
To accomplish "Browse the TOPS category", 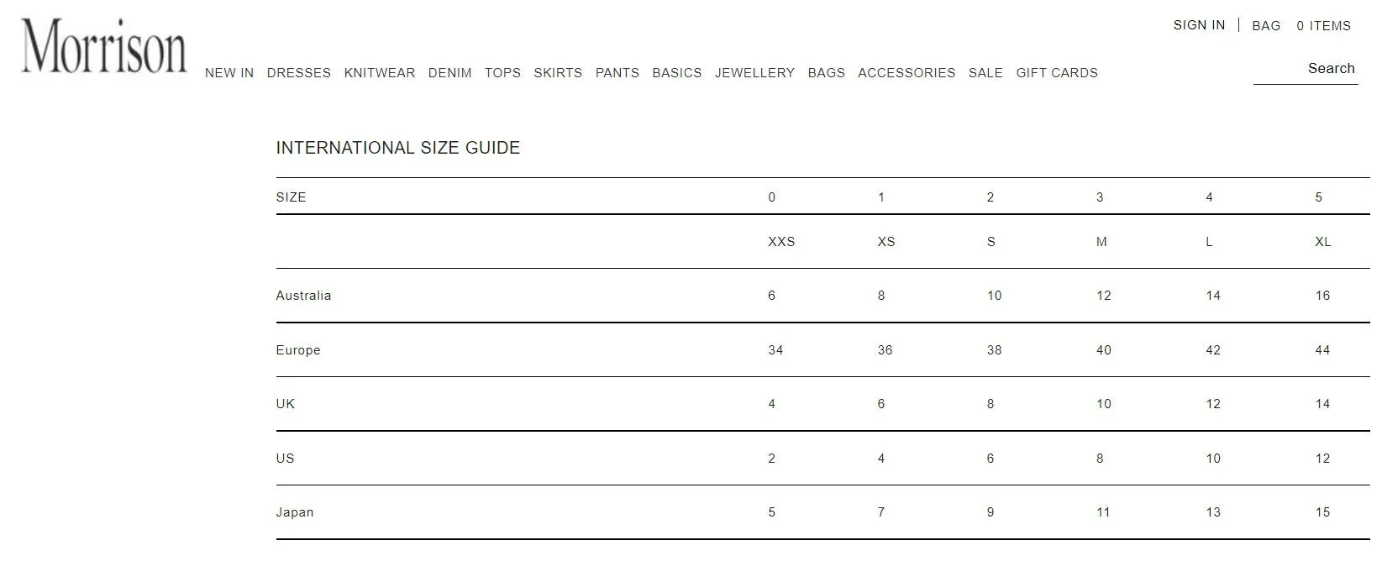I will click(503, 73).
